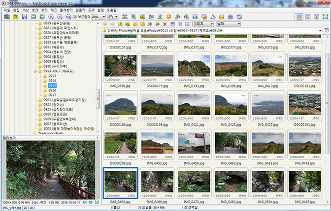Click the camera acquire-images icon

(7, 17)
